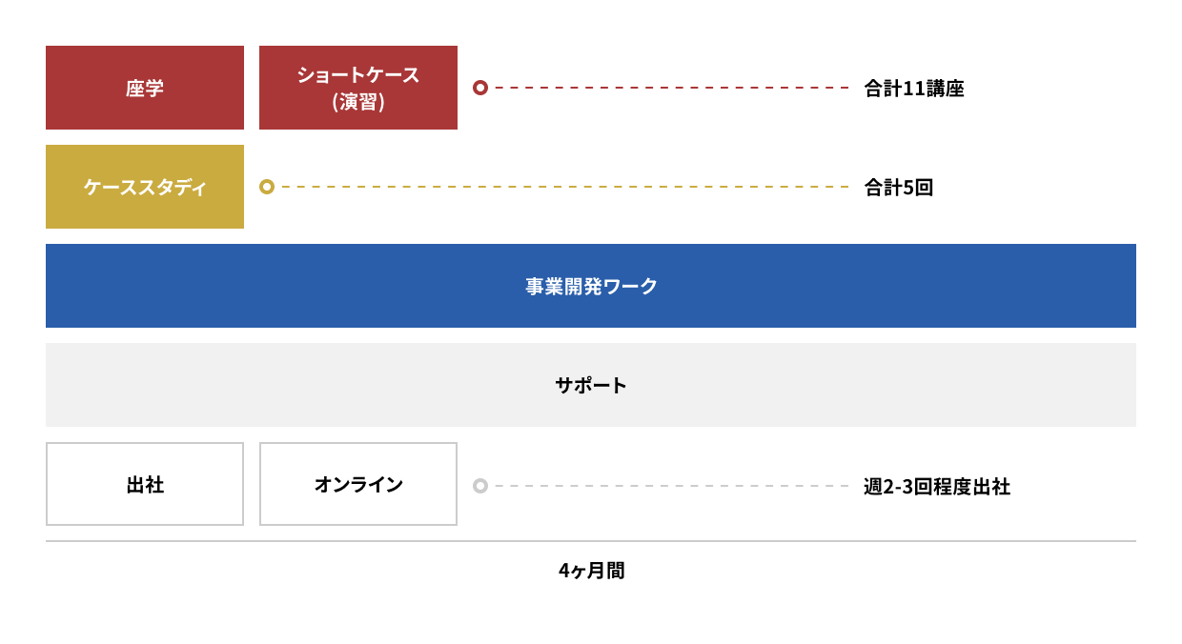
Task: Click the gray dashed connector line
Action: tap(671, 486)
